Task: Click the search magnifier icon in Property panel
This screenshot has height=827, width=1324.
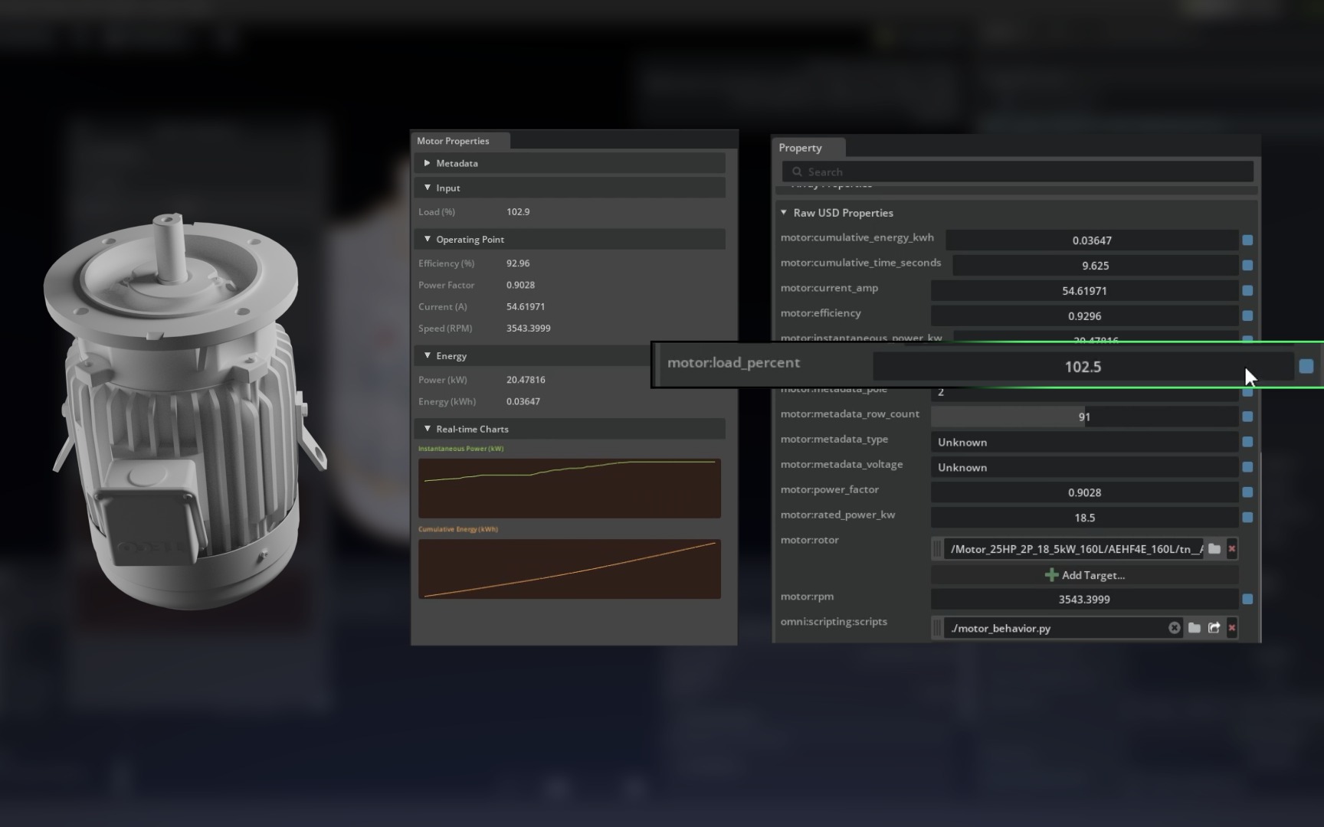Action: coord(797,172)
